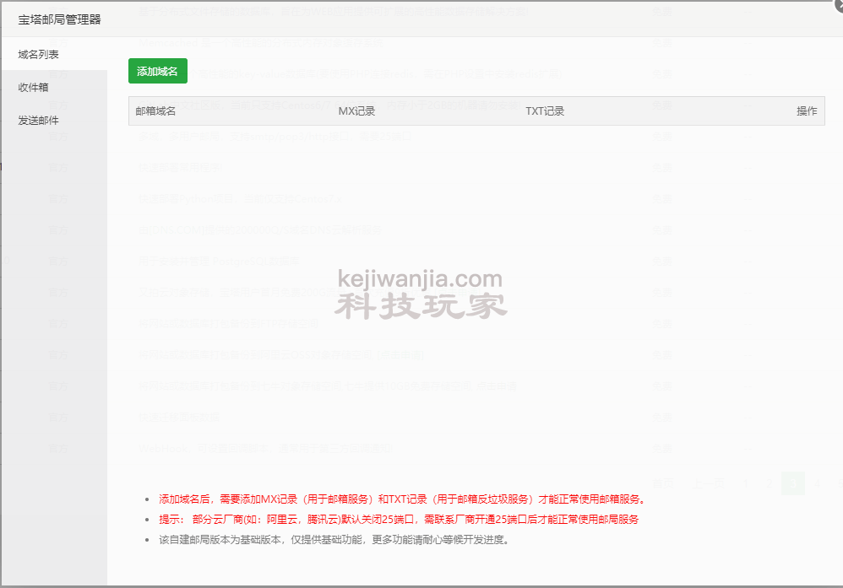Select the MX记录 column header
The width and height of the screenshot is (843, 588).
[x=356, y=111]
